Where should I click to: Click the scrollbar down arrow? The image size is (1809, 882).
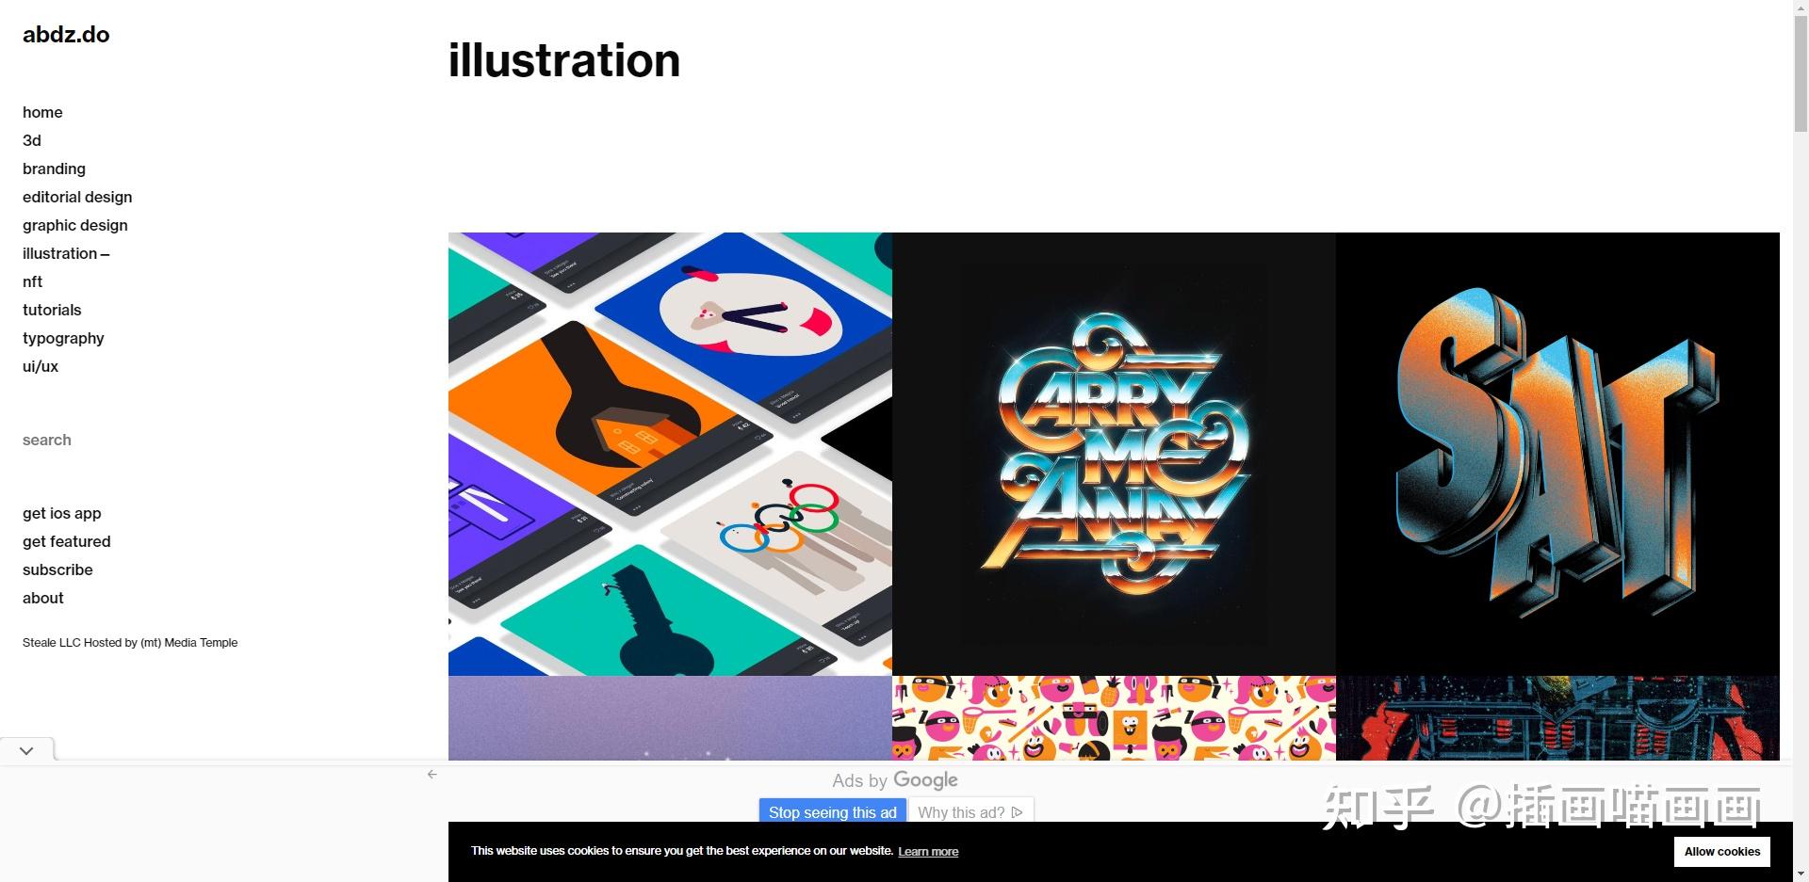click(x=1801, y=874)
